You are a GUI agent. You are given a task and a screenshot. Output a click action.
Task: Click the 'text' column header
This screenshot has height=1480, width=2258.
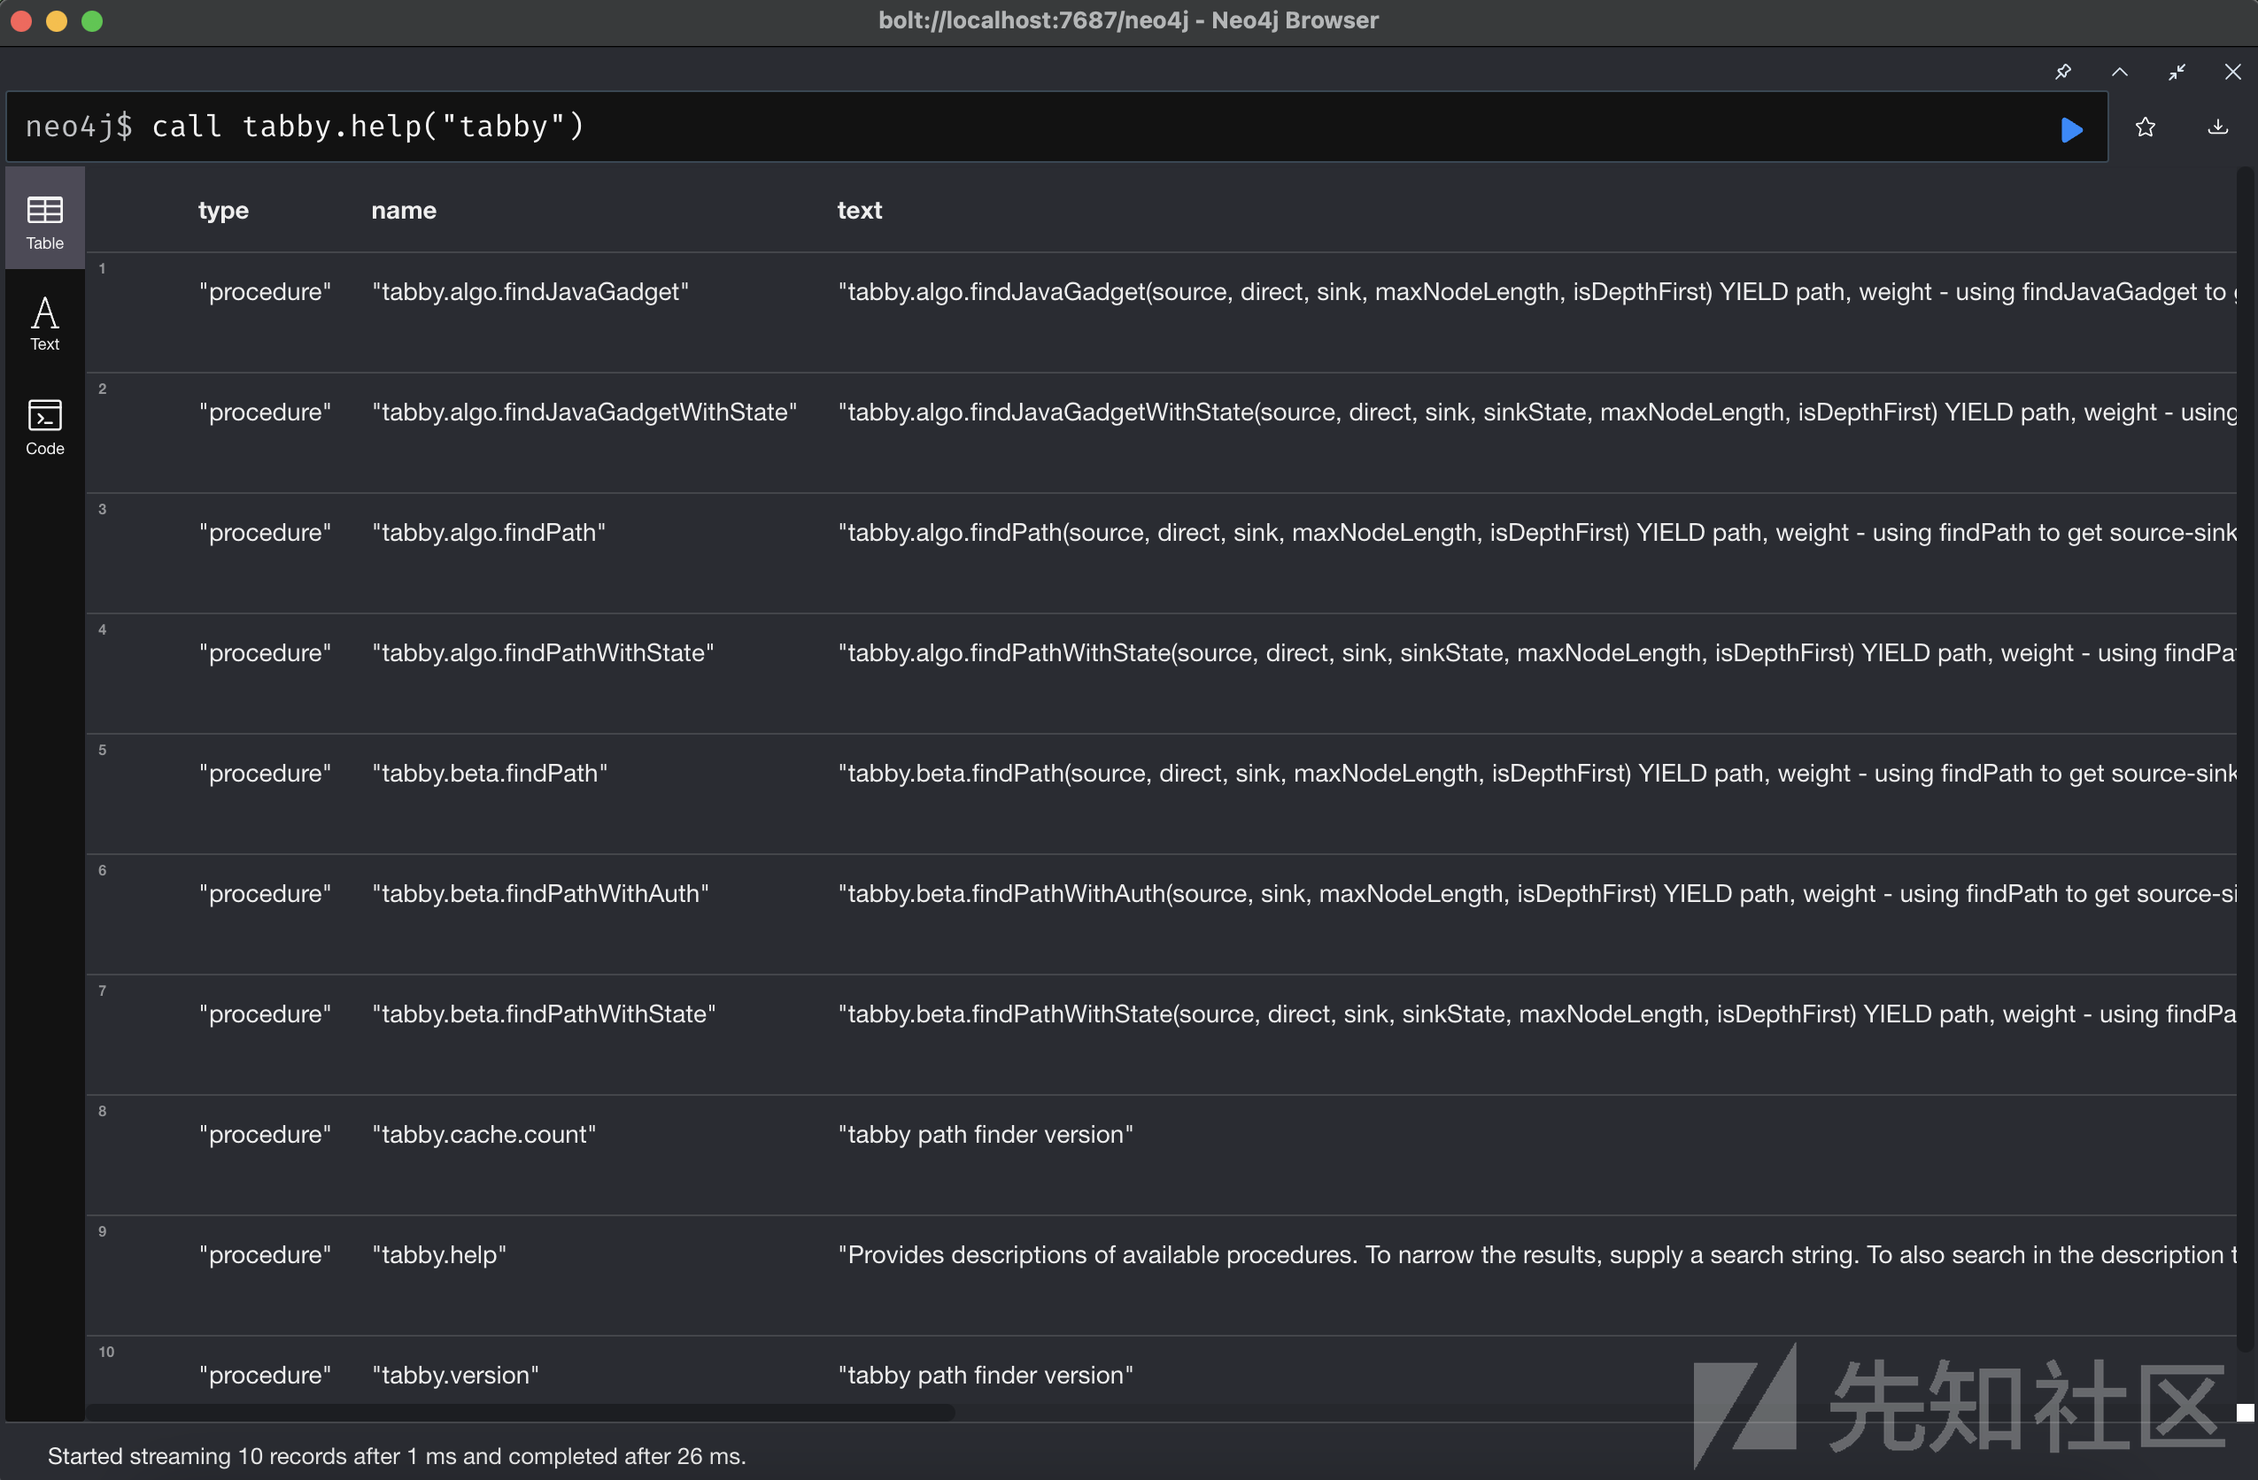859,211
